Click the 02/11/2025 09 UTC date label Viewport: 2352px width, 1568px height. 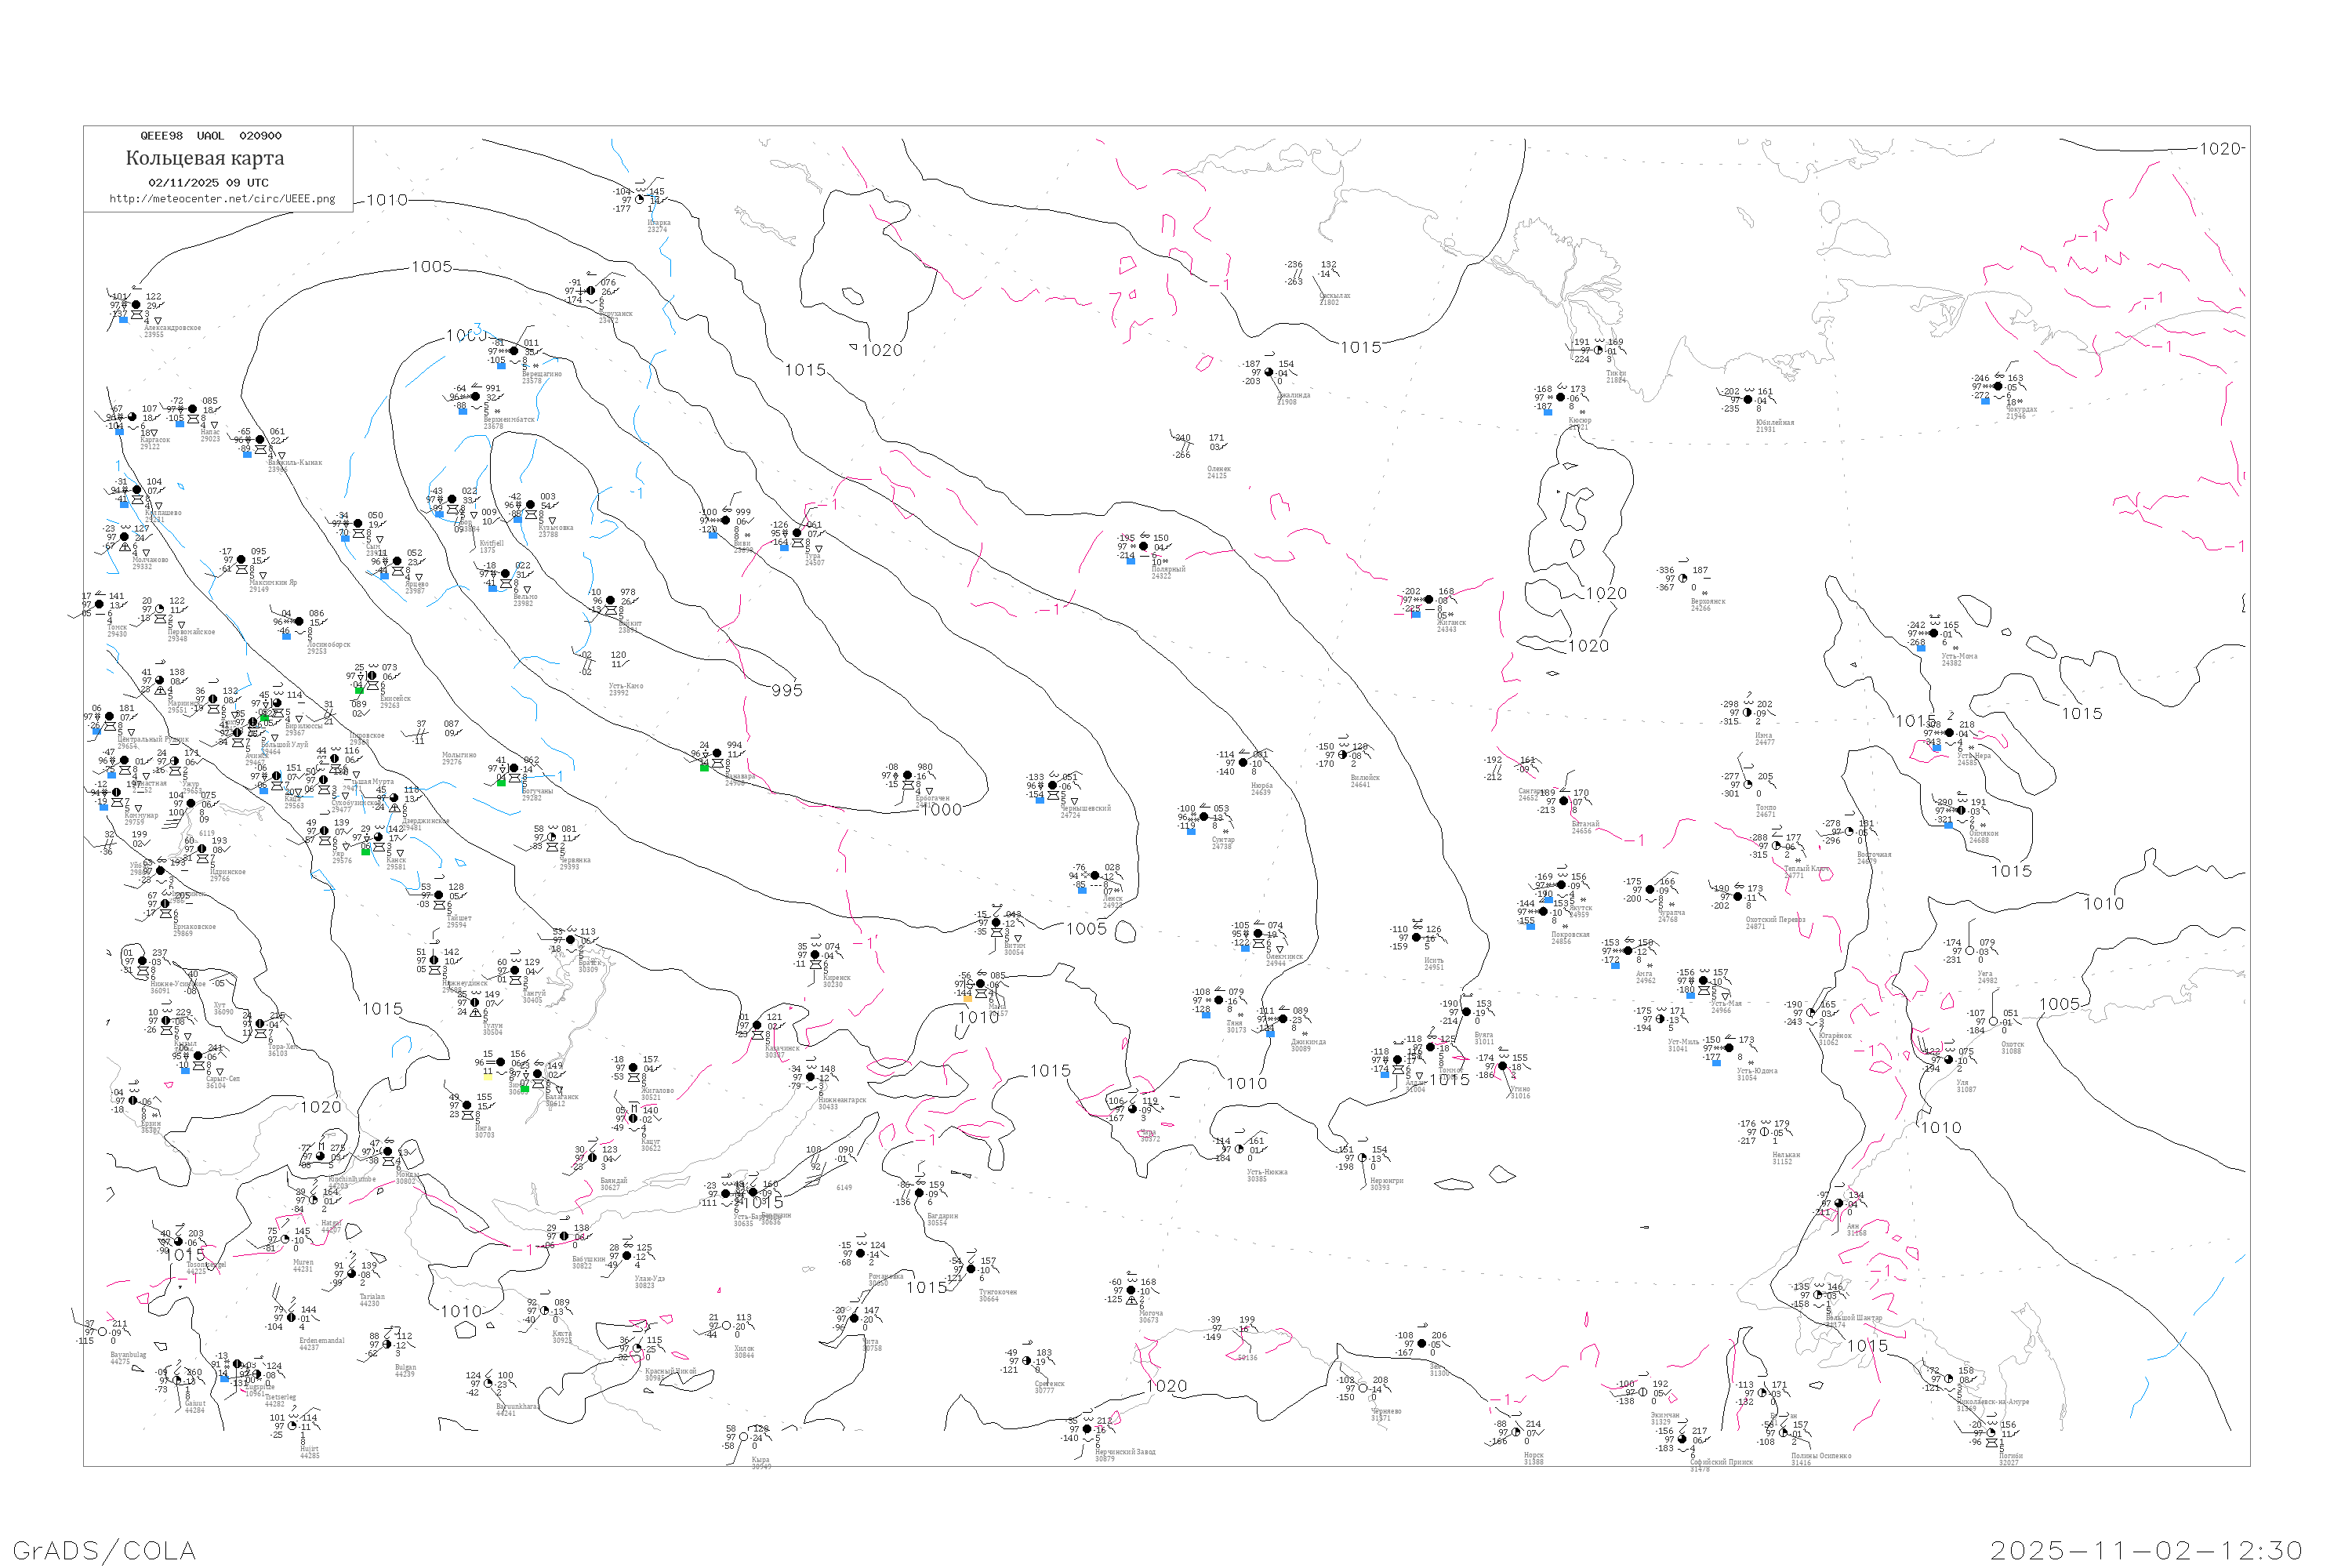(208, 183)
